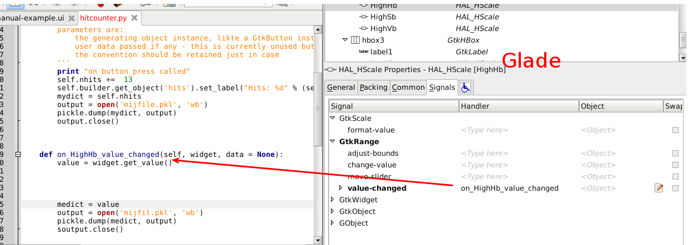688x245 pixels.
Task: Expand the GtkWidget signal group
Action: [x=333, y=200]
